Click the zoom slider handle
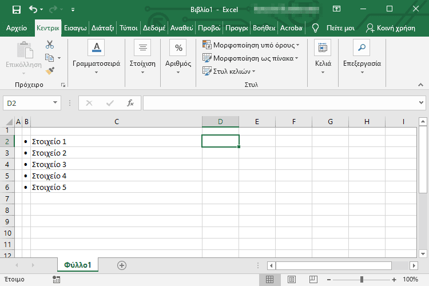Viewport: 429px width, 286px height. (x=362, y=280)
